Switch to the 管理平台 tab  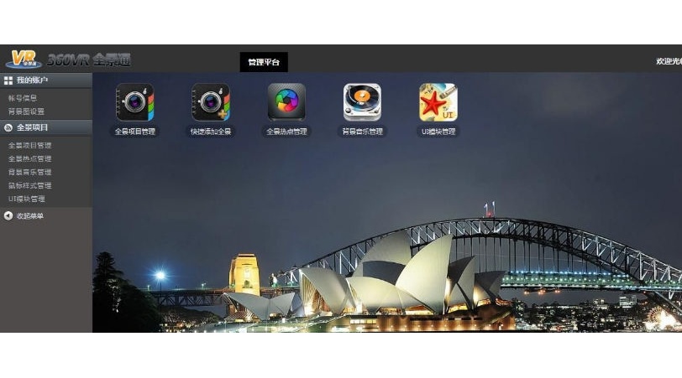click(263, 62)
